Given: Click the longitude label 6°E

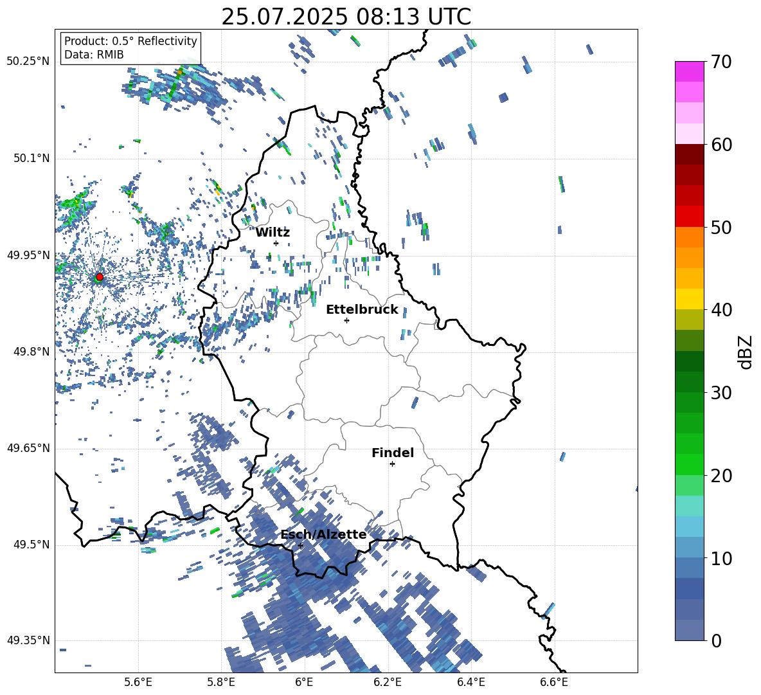Looking at the screenshot, I should 304,682.
